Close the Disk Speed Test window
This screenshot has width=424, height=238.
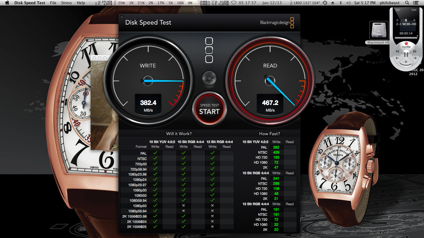pyautogui.click(x=122, y=17)
